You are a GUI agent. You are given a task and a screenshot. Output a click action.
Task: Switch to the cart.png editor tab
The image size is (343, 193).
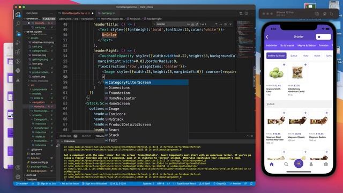106,13
